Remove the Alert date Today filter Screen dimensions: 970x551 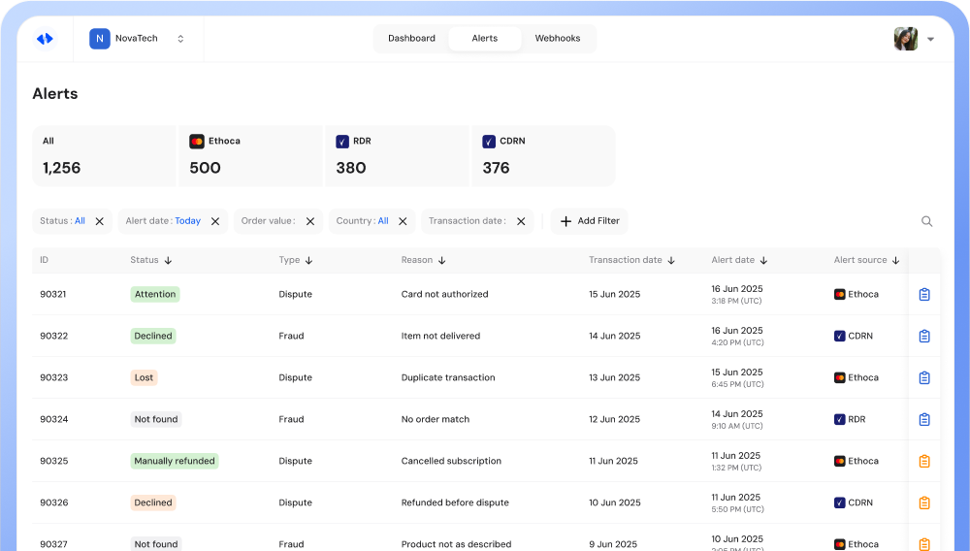[x=215, y=221]
